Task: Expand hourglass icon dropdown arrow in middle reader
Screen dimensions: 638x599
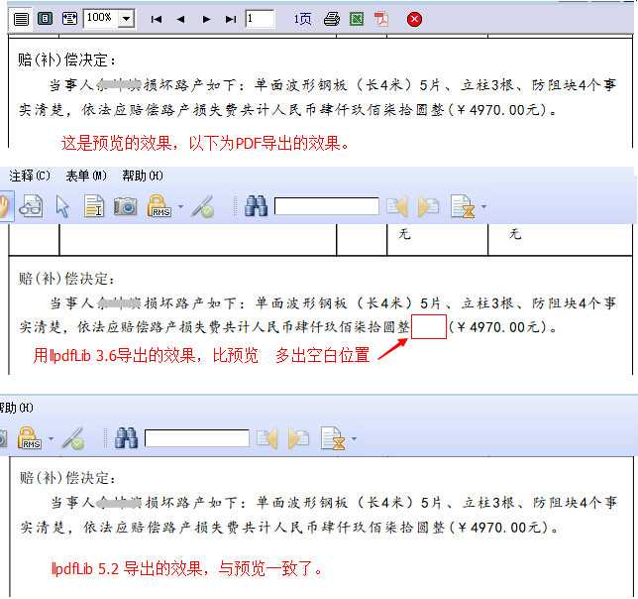Action: click(x=483, y=206)
